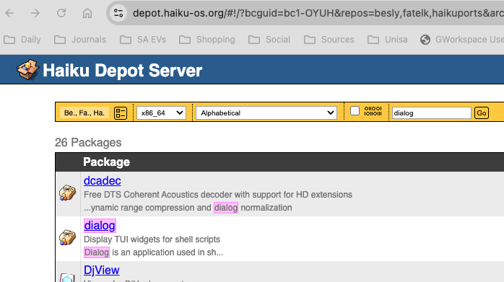The width and height of the screenshot is (504, 282).
Task: Open the dcadec package link
Action: [x=103, y=181]
